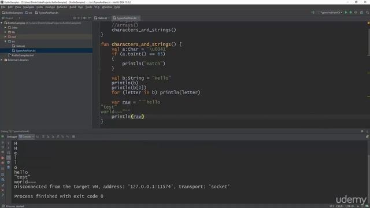This screenshot has width=370, height=208.
Task: Click UTF-8 encoding in status bar
Action: click(x=350, y=206)
